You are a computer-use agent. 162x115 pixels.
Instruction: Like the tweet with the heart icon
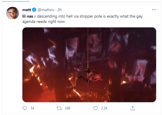(95, 108)
